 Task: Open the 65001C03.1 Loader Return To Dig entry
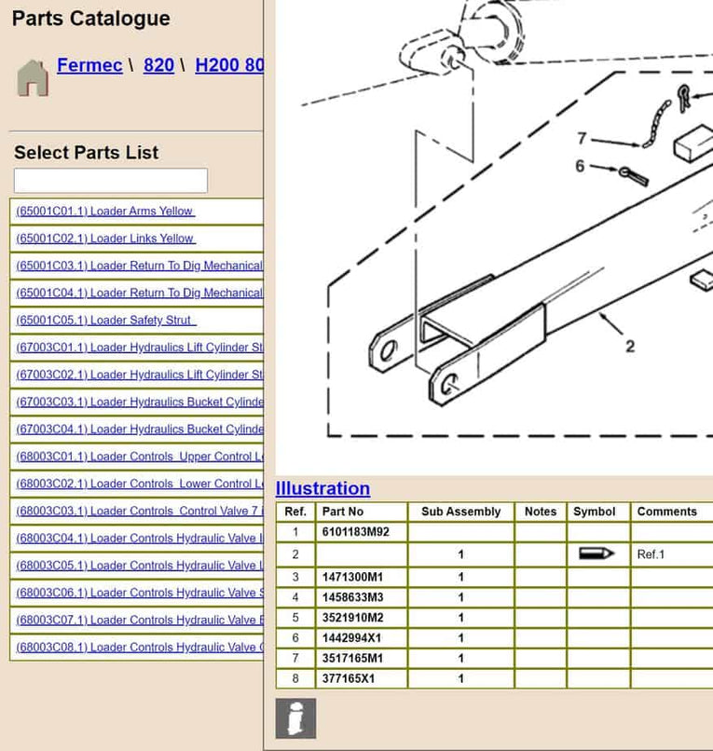(x=139, y=266)
